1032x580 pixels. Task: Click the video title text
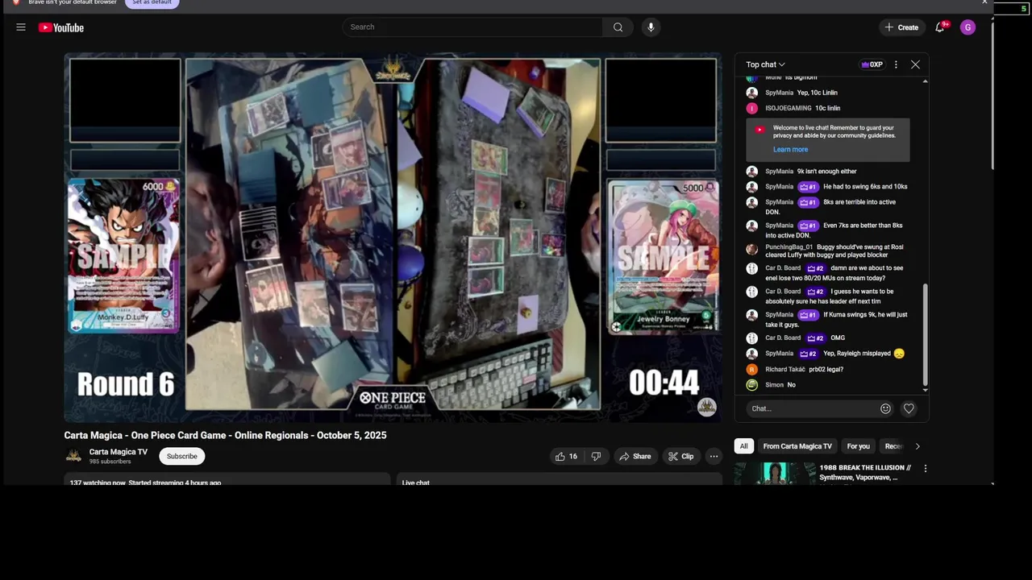[x=225, y=435]
